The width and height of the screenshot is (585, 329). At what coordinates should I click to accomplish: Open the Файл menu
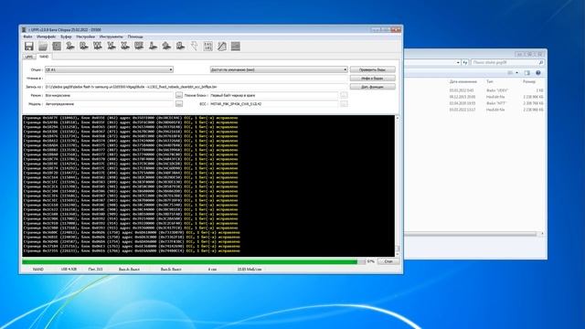(27, 37)
